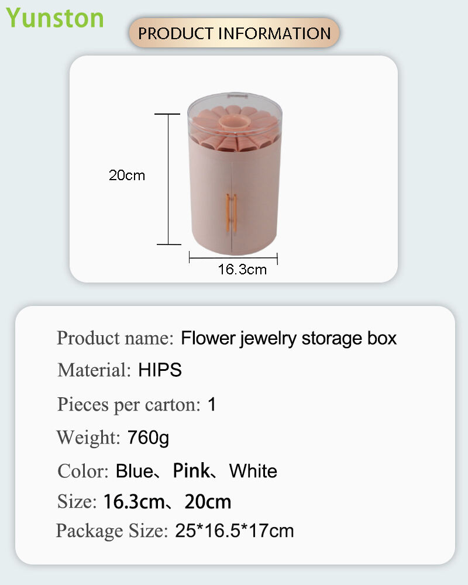Click the Material HIPS value
The height and width of the screenshot is (585, 468).
pyautogui.click(x=160, y=370)
